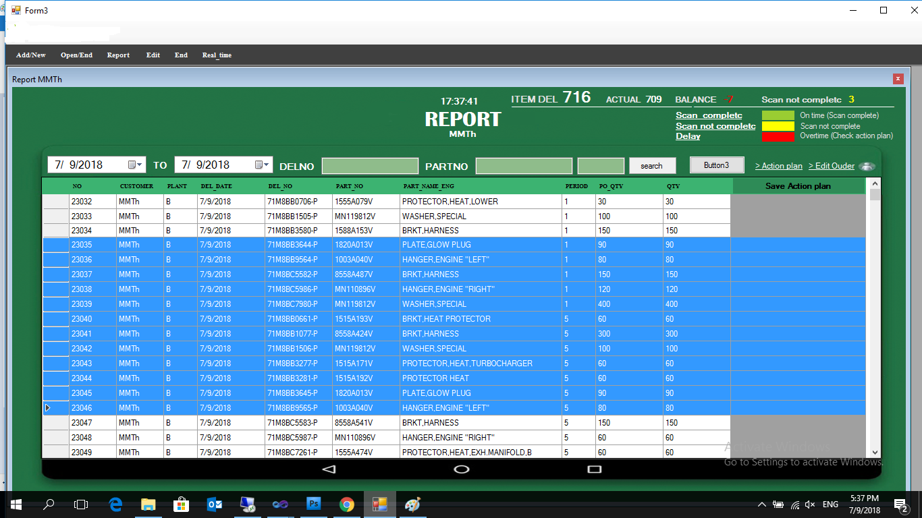922x518 pixels.
Task: Click into the DELNO input field
Action: [x=370, y=166]
